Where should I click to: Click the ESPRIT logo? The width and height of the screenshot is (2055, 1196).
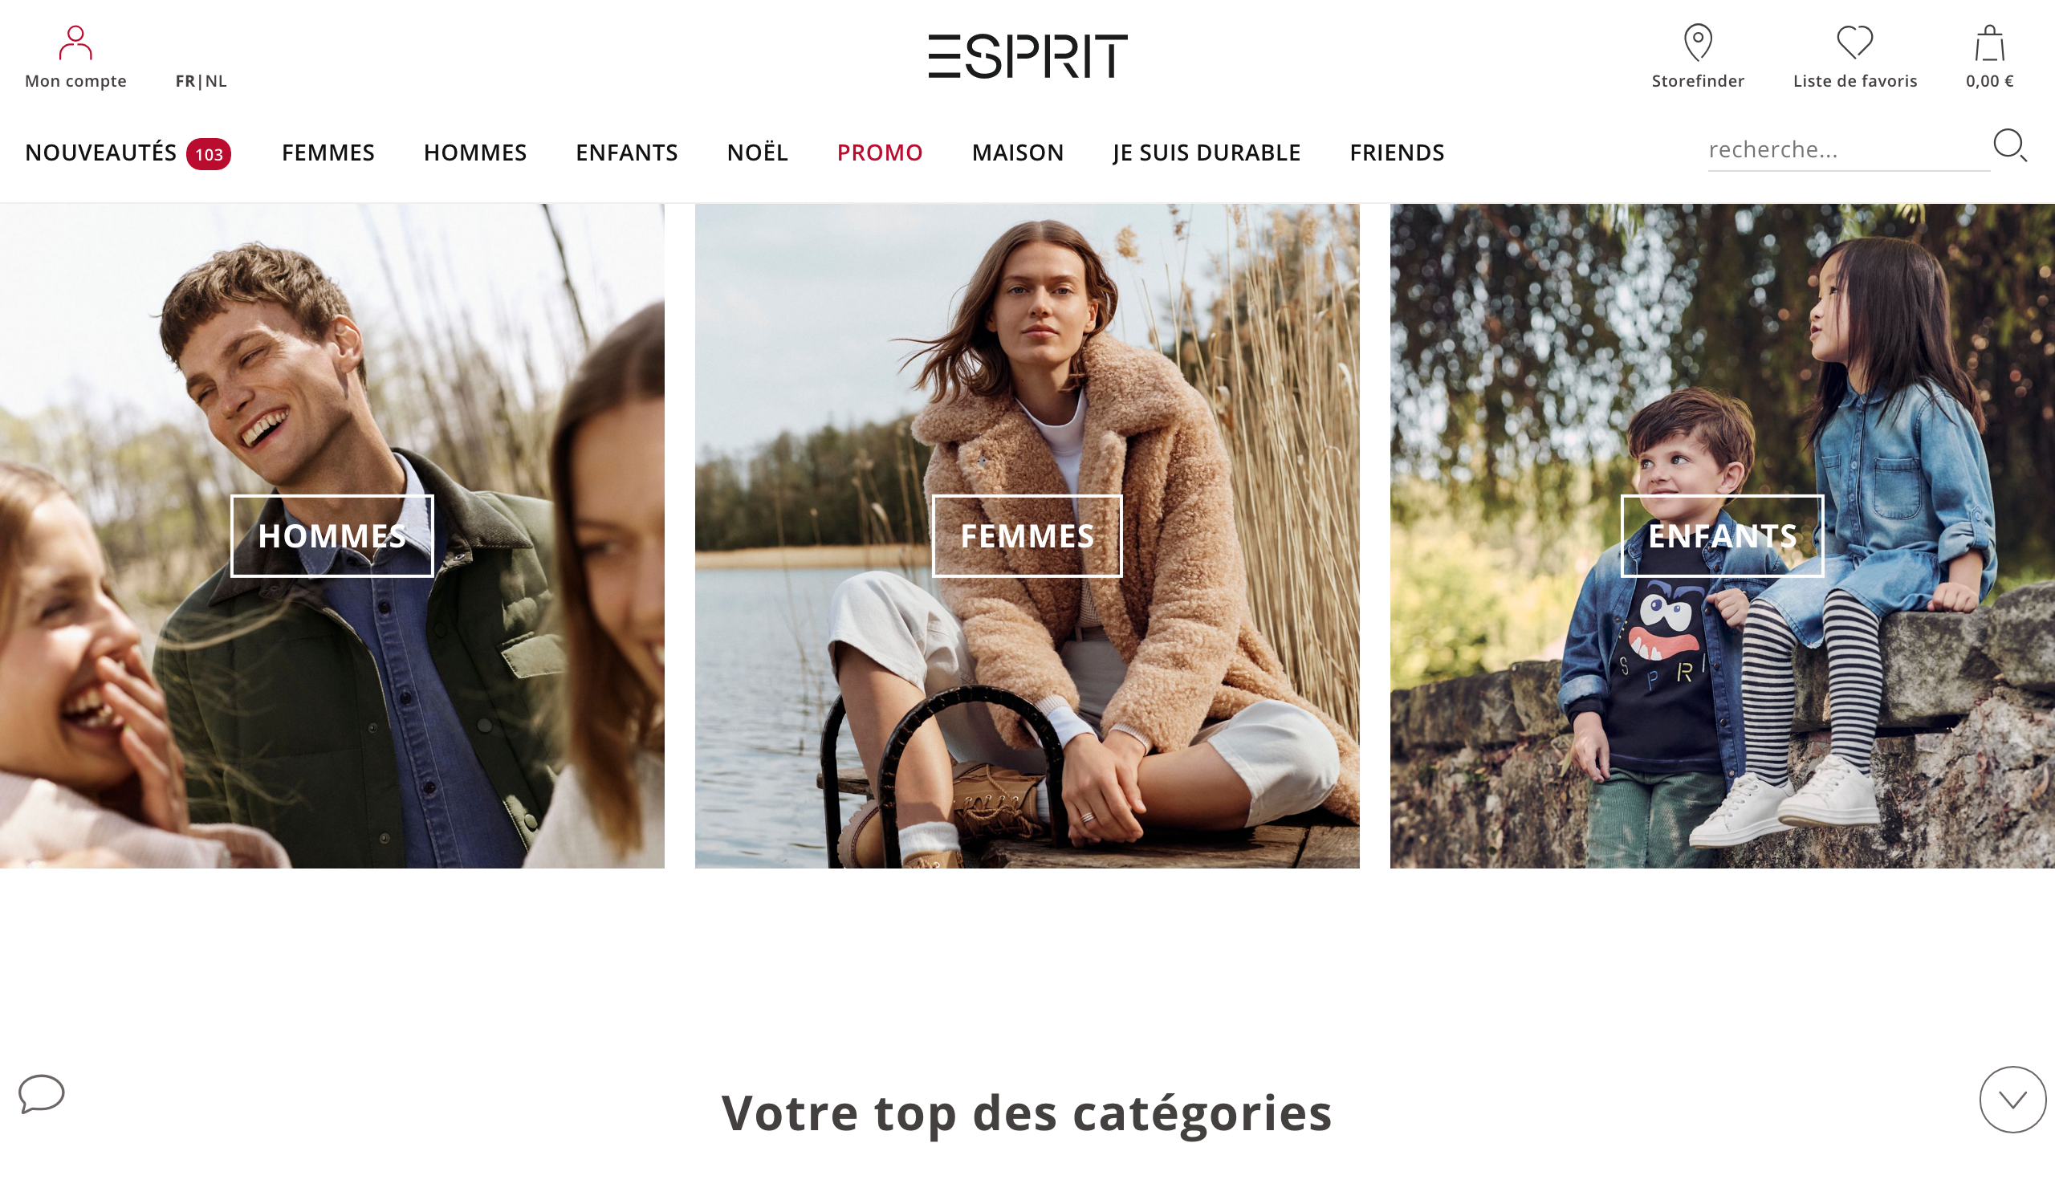(1027, 56)
